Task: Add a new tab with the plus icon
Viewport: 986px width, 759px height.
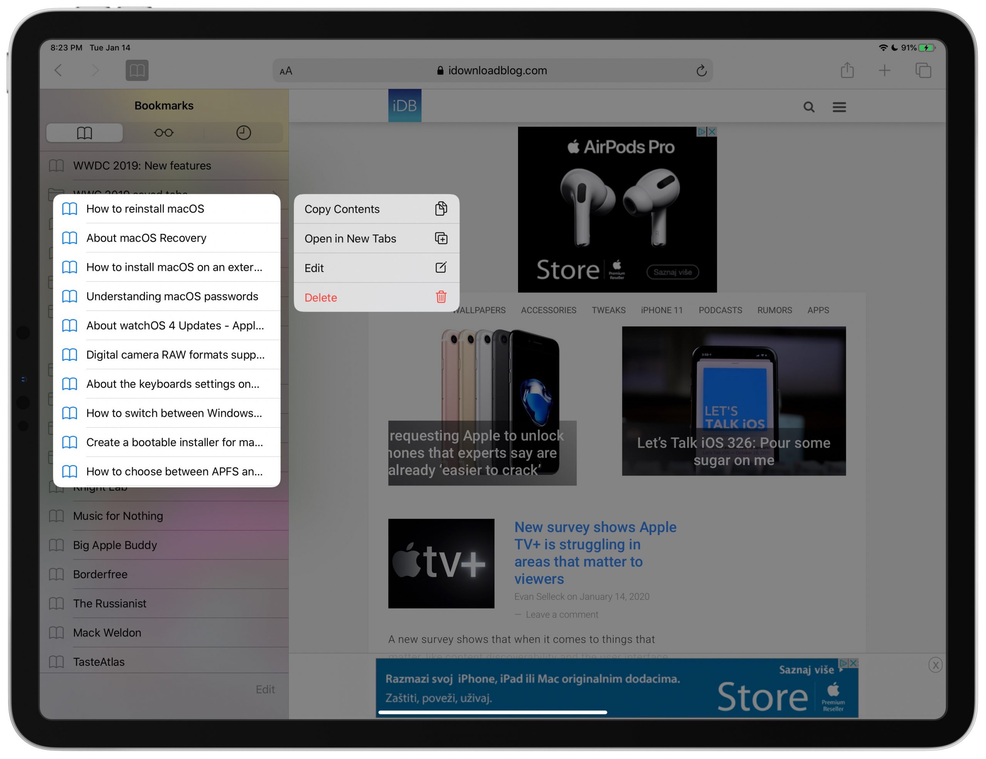Action: 884,70
